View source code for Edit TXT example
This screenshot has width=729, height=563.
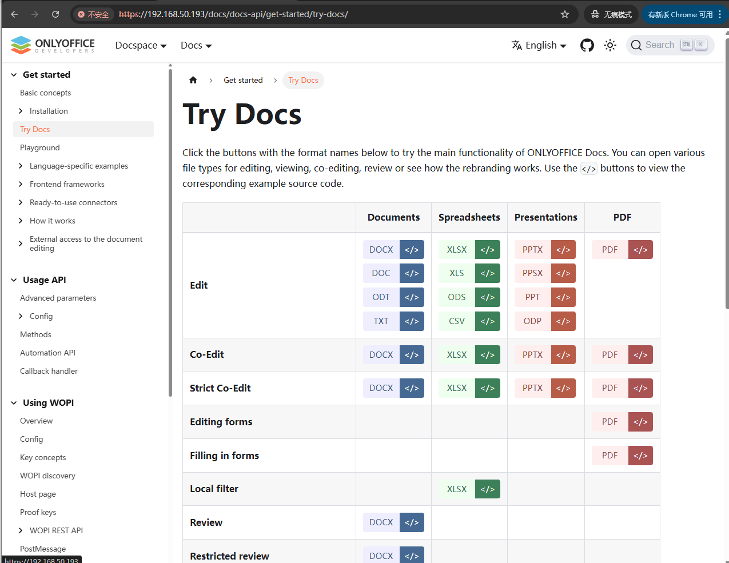pyautogui.click(x=412, y=321)
